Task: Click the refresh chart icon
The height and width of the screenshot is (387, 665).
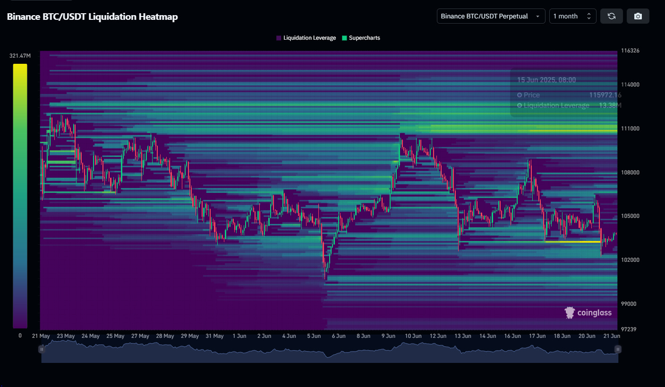Action: 611,16
